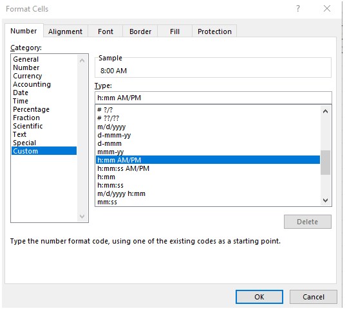Viewport: 347px width, 311px height.
Task: Click the Delete format button
Action: 308,222
